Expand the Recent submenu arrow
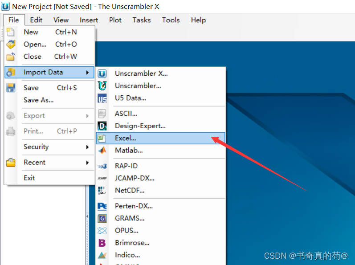The width and height of the screenshot is (355, 265). tap(87, 163)
